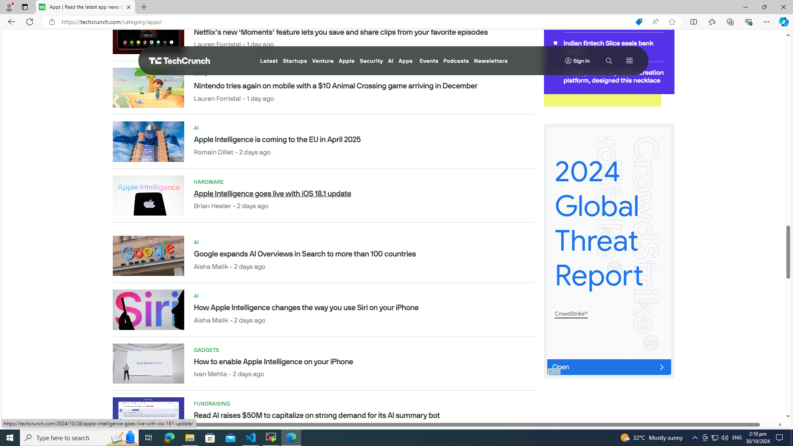
Task: Click author Ivan Mehta
Action: coord(210,374)
